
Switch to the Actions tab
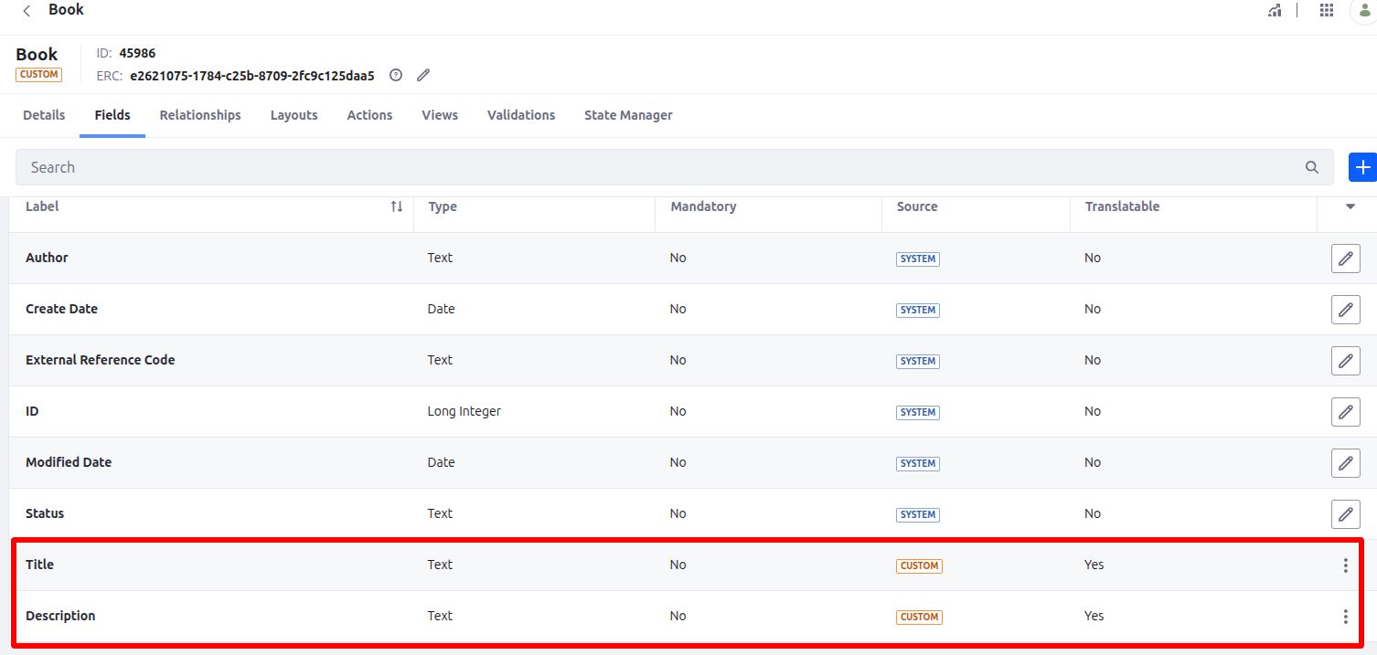click(x=369, y=115)
